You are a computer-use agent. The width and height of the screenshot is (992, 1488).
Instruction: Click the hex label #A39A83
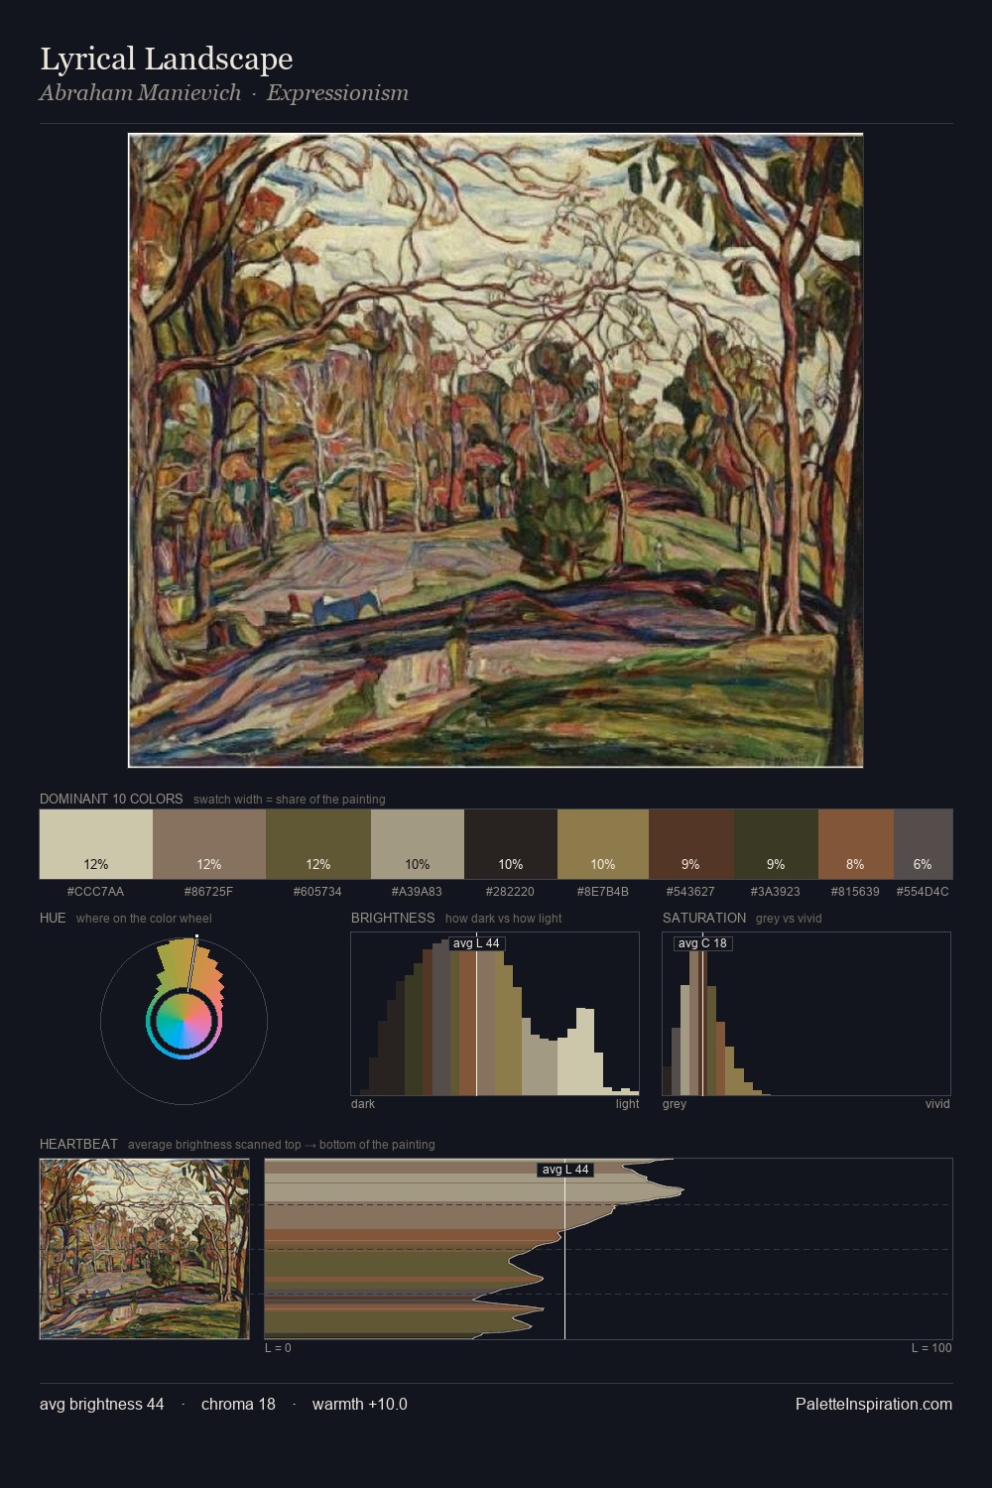pos(418,892)
